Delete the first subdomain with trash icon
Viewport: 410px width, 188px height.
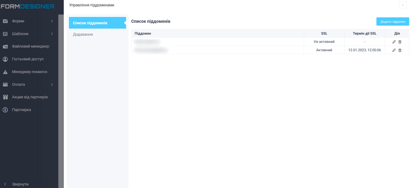400,42
